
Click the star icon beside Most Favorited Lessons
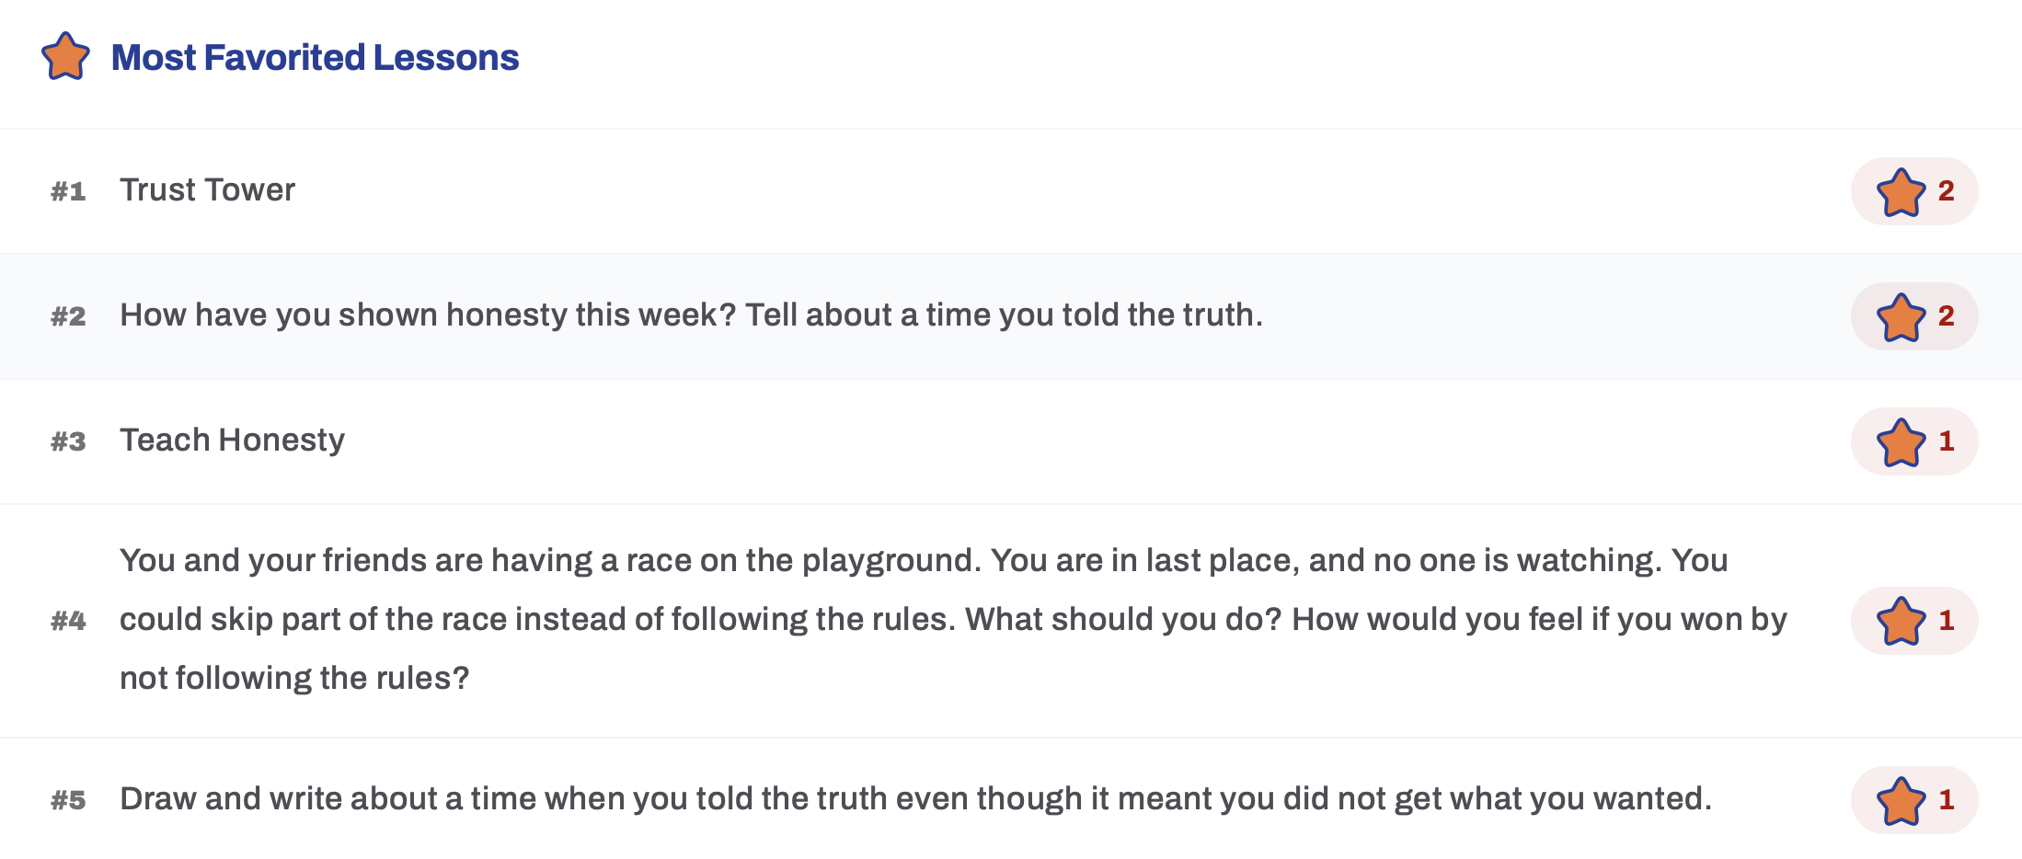pos(65,57)
